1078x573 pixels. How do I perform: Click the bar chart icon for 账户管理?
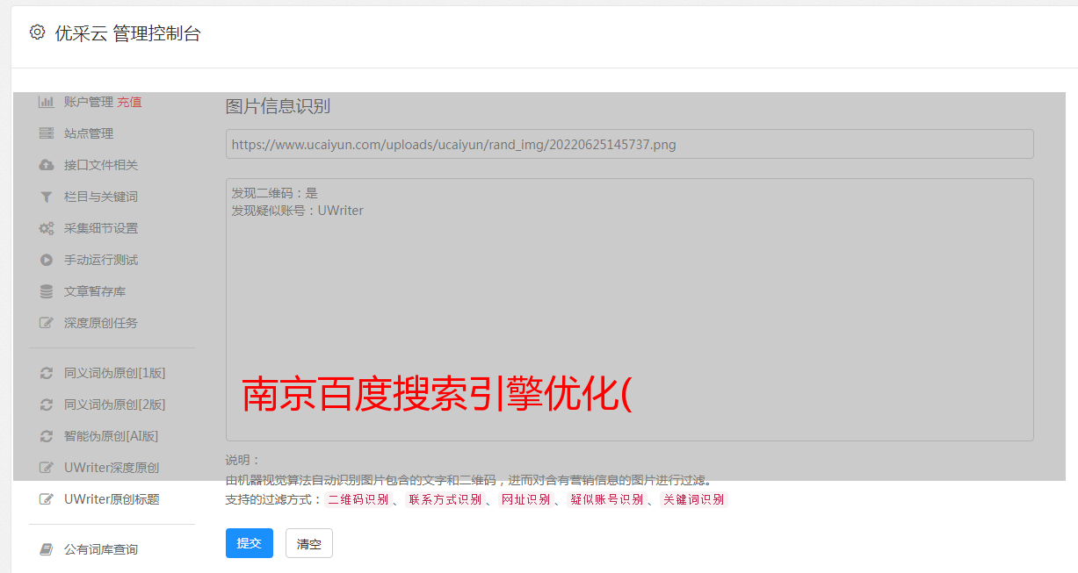(x=47, y=102)
